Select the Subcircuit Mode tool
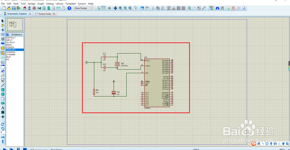This screenshot has height=150, width=290. pyautogui.click(x=3, y=48)
